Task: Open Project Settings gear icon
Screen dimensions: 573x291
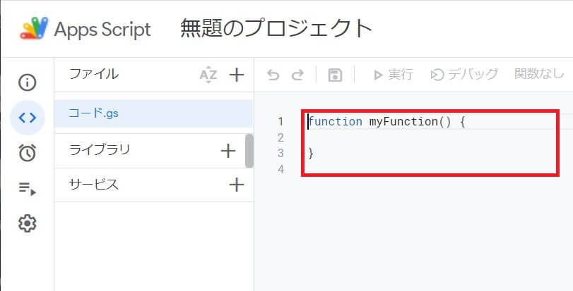Action: tap(28, 224)
